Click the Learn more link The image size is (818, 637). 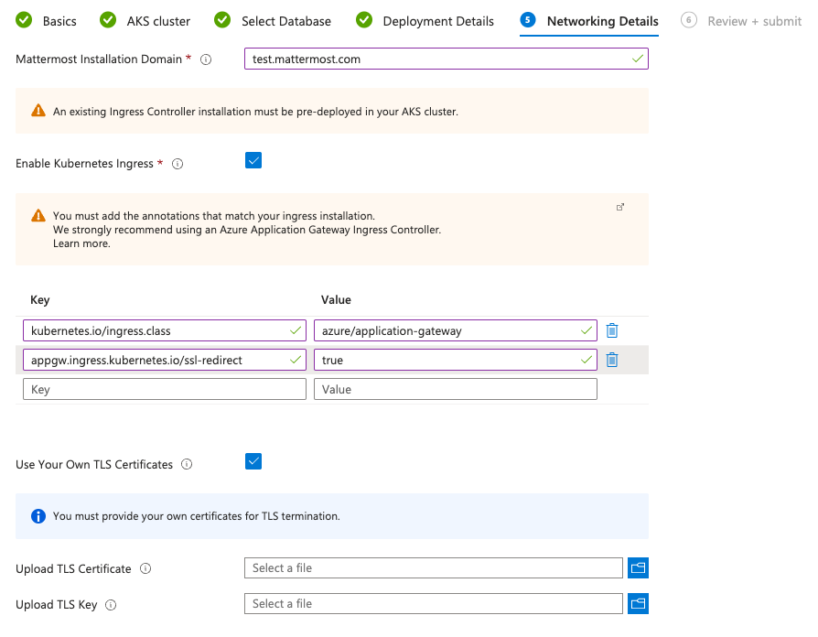[x=81, y=243]
